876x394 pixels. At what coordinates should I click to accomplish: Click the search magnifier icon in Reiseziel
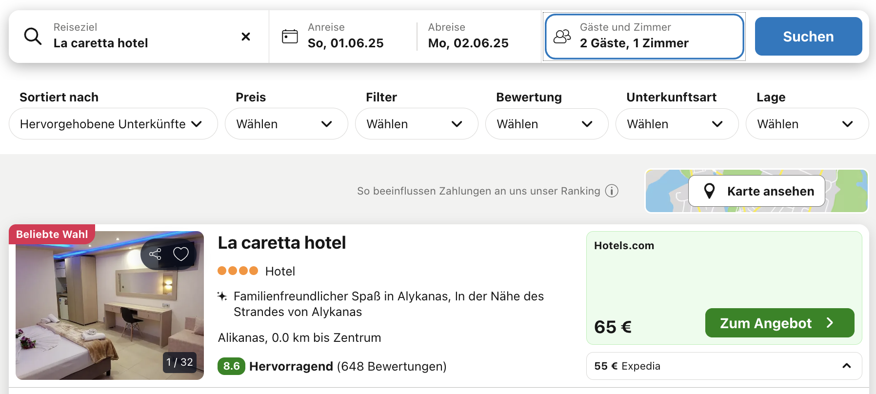[33, 36]
